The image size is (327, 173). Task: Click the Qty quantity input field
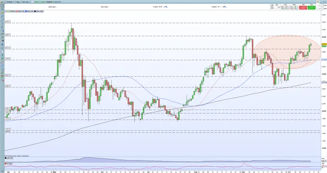(x=277, y=8)
